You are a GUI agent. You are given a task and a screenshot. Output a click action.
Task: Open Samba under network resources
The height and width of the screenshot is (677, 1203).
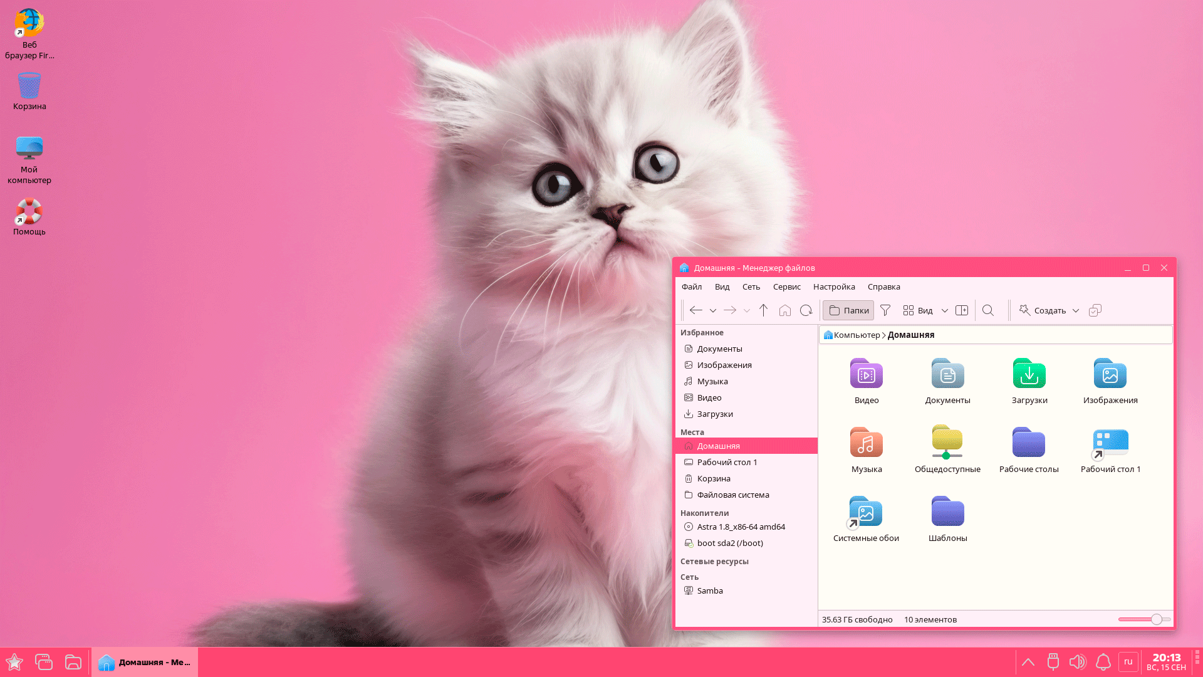pyautogui.click(x=709, y=590)
